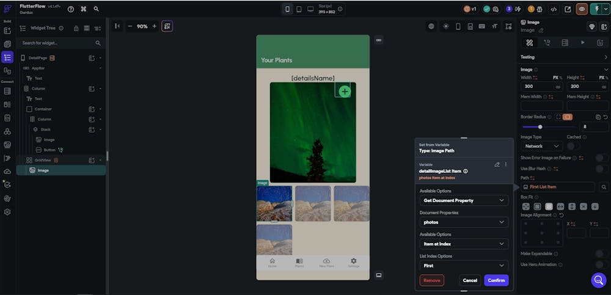Click the search icon in top bar
Screen dimensions: 611x295
coord(97,9)
